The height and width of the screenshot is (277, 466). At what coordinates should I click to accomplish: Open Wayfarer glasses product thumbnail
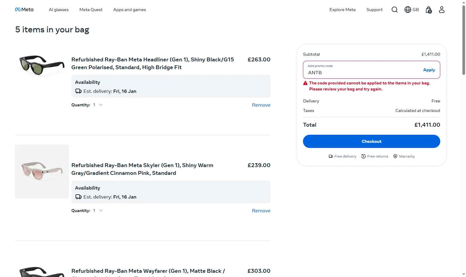tap(42, 272)
